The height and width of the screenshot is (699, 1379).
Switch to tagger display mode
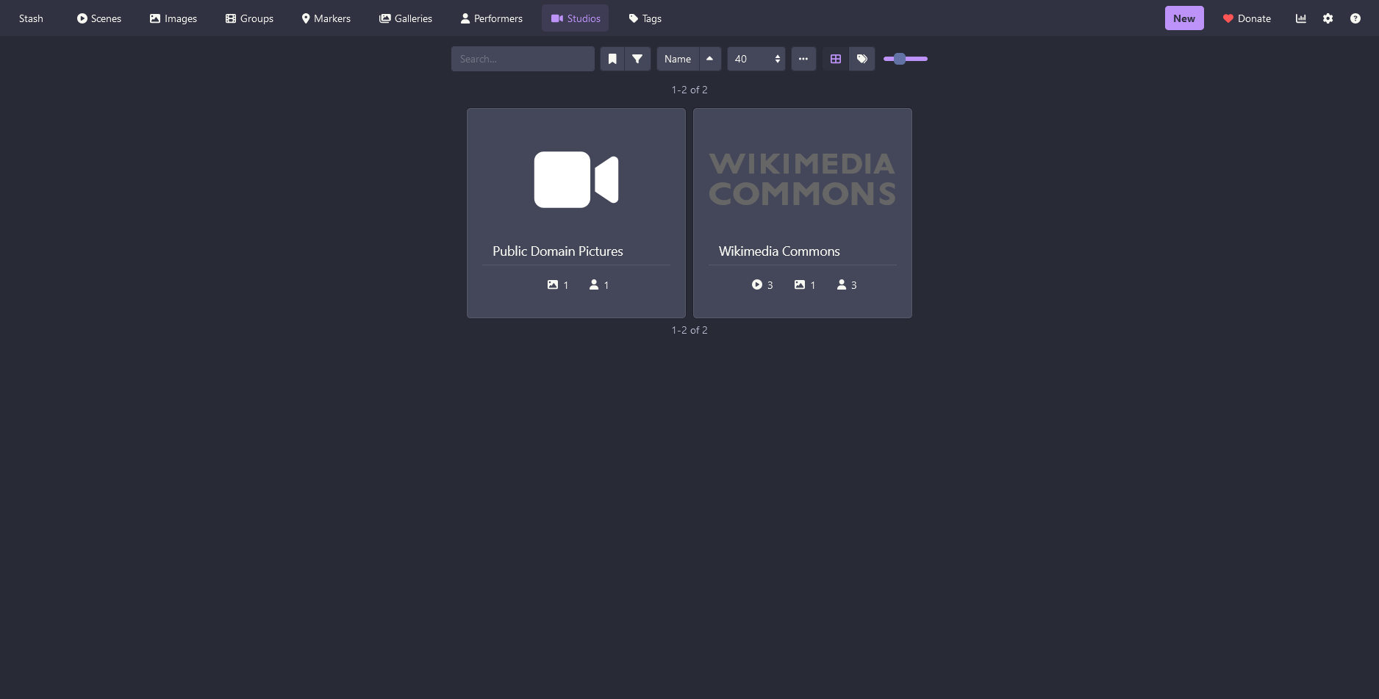coord(862,59)
